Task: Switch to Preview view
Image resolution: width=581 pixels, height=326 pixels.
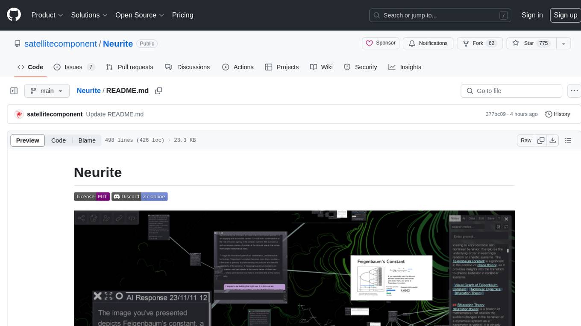Action: 28,140
